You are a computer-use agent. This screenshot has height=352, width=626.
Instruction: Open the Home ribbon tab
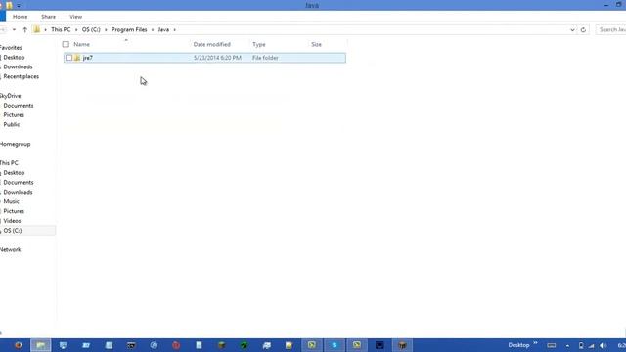click(20, 17)
